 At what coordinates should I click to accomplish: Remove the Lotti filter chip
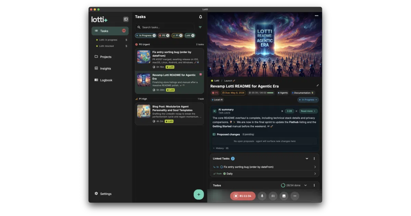193,35
